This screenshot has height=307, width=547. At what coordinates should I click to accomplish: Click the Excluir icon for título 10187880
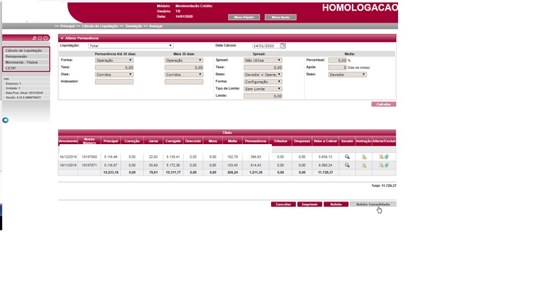386,157
